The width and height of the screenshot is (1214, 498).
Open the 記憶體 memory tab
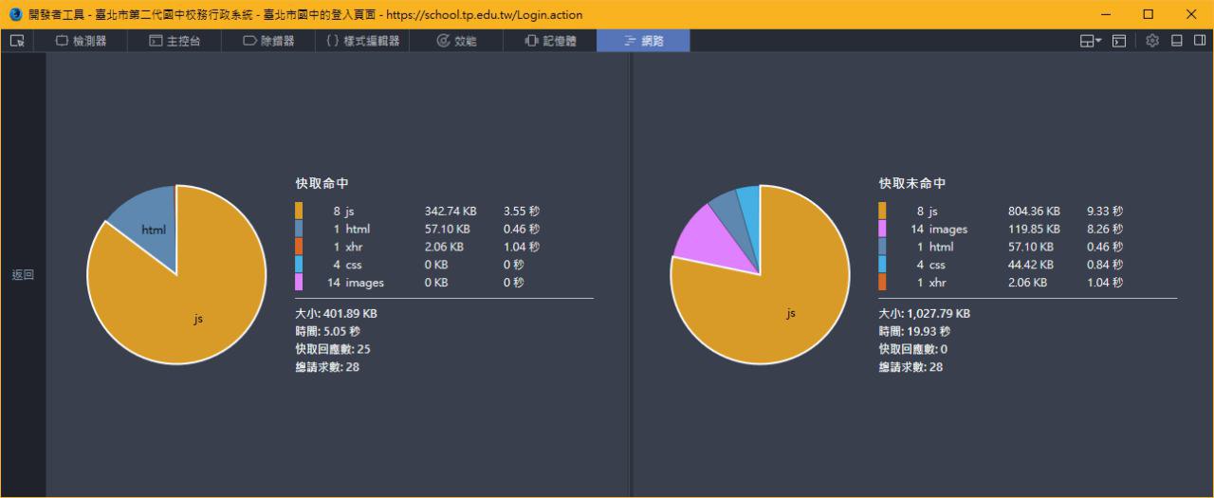550,41
